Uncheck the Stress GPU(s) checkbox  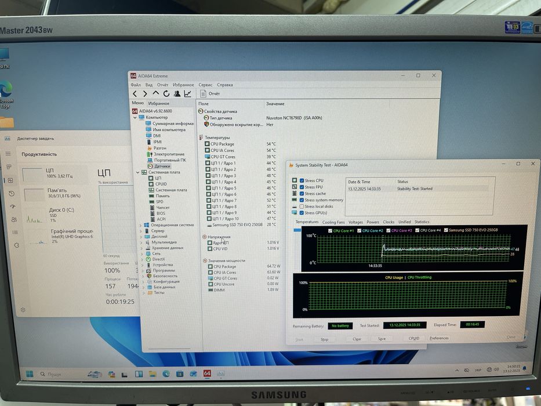(302, 213)
